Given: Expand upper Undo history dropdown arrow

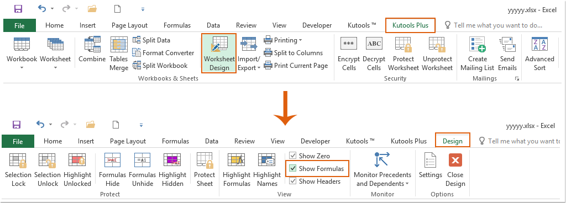Looking at the screenshot, I should point(52,9).
